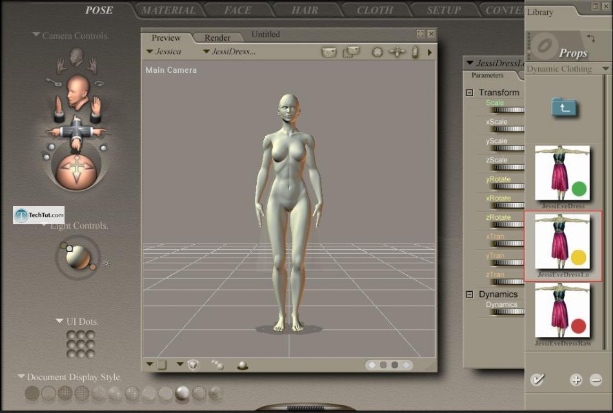The image size is (613, 413).
Task: Add item to library with plus icon
Action: pyautogui.click(x=576, y=380)
